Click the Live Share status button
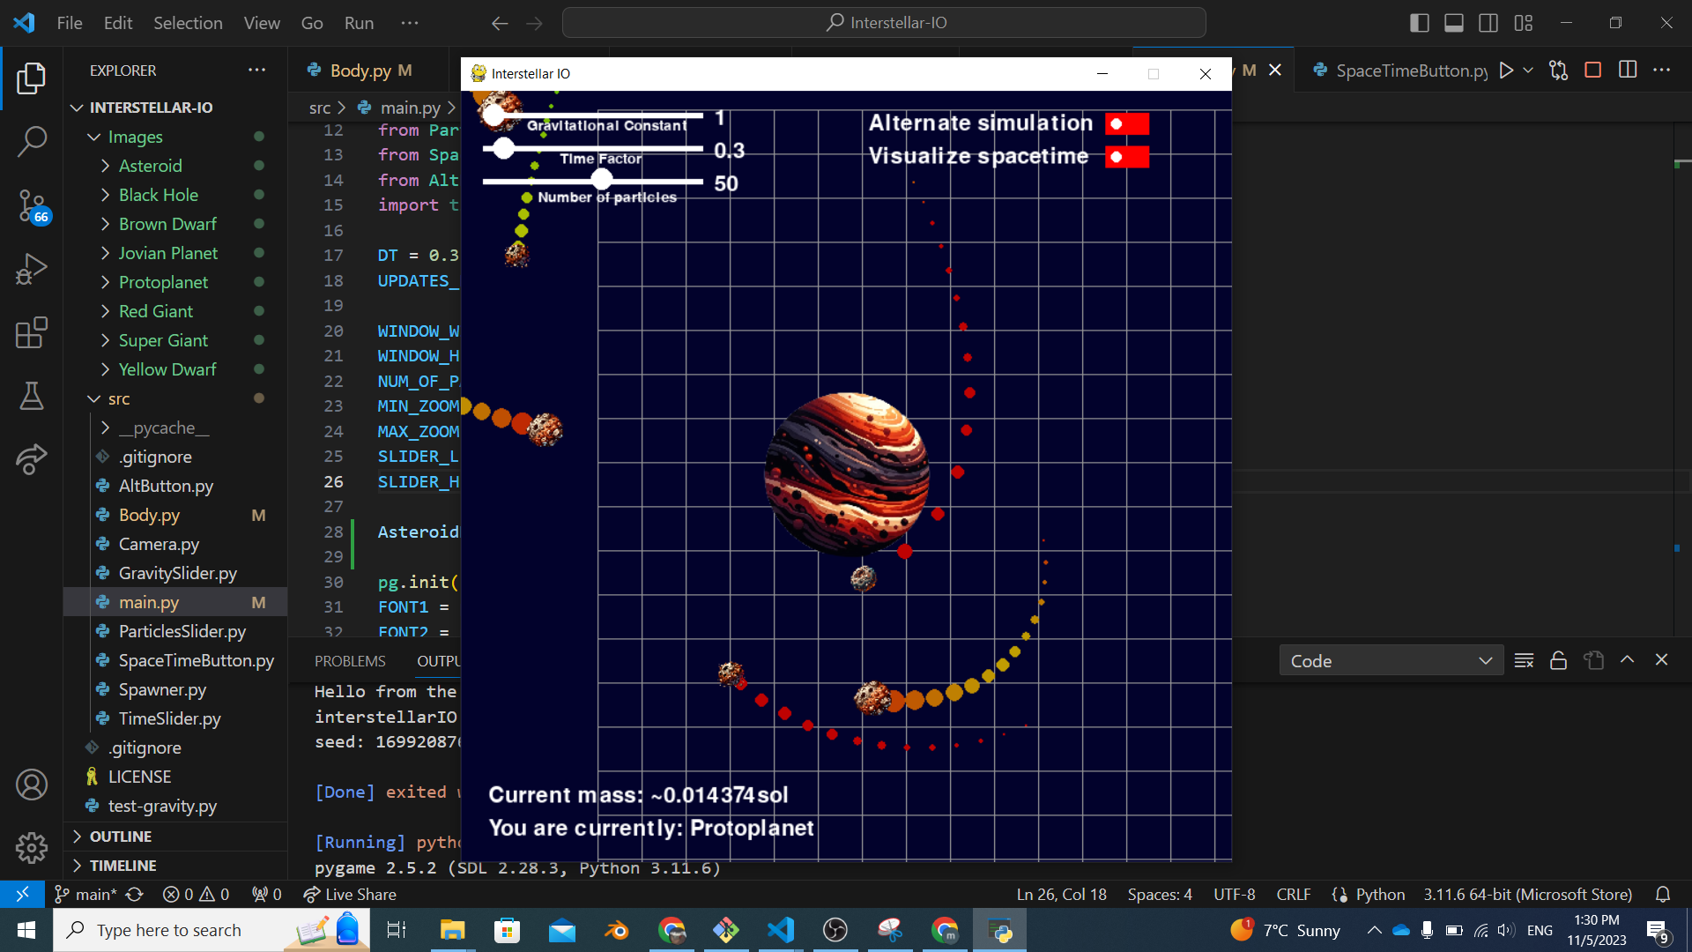Image resolution: width=1692 pixels, height=952 pixels. [x=350, y=894]
